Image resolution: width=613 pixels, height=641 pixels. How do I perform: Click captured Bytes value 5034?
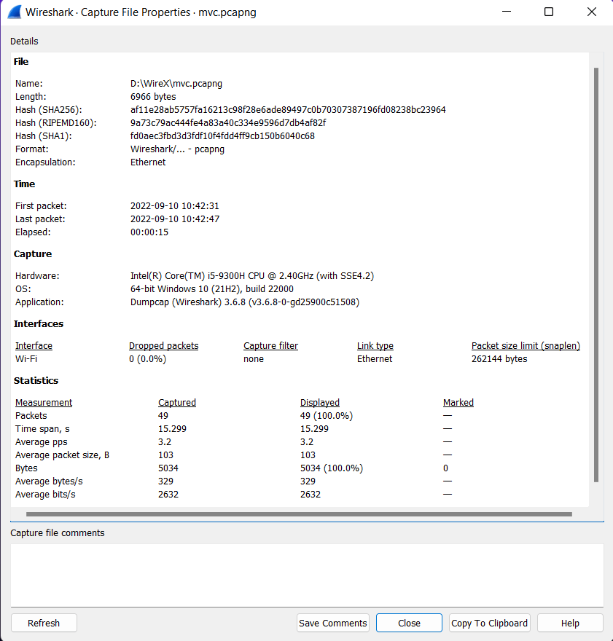[168, 468]
